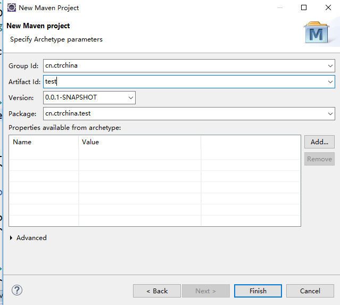The height and width of the screenshot is (305, 340).
Task: Click the 'Properties available from archetype:' label
Action: pyautogui.click(x=64, y=128)
